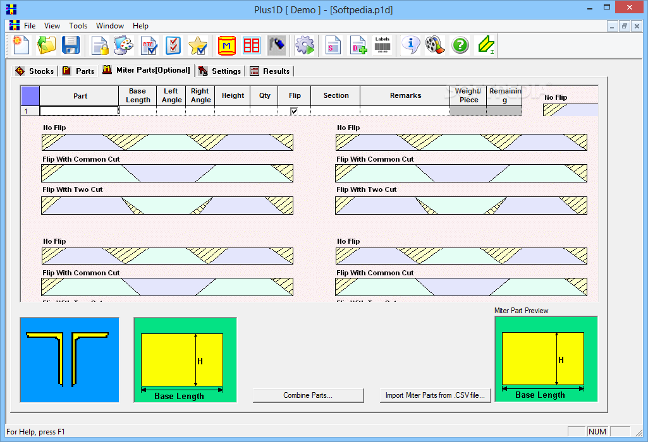Click the document with padlock icon
Image resolution: width=648 pixels, height=442 pixels.
pyautogui.click(x=100, y=45)
